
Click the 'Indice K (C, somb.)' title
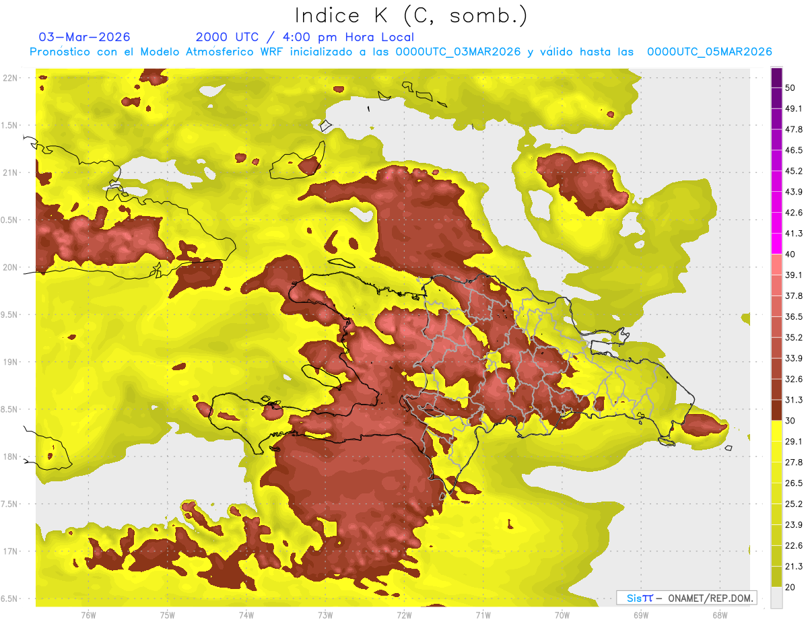coord(411,15)
